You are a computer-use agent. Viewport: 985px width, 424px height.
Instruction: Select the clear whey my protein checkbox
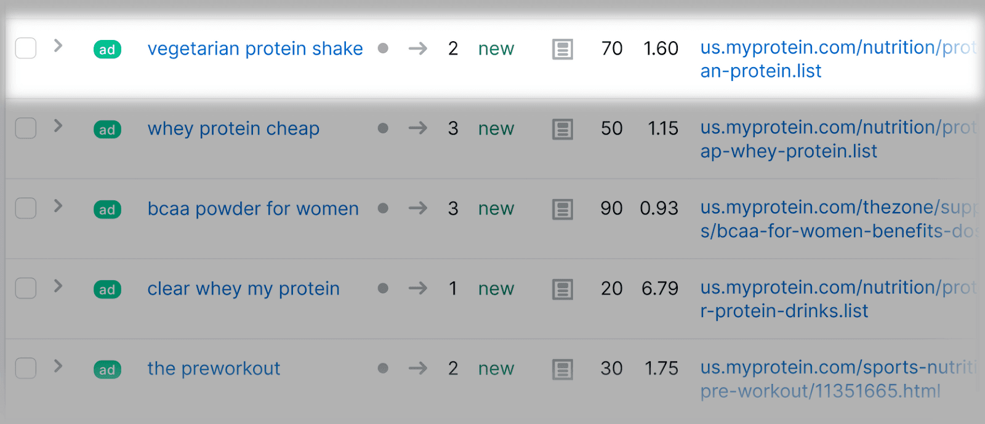click(x=26, y=288)
